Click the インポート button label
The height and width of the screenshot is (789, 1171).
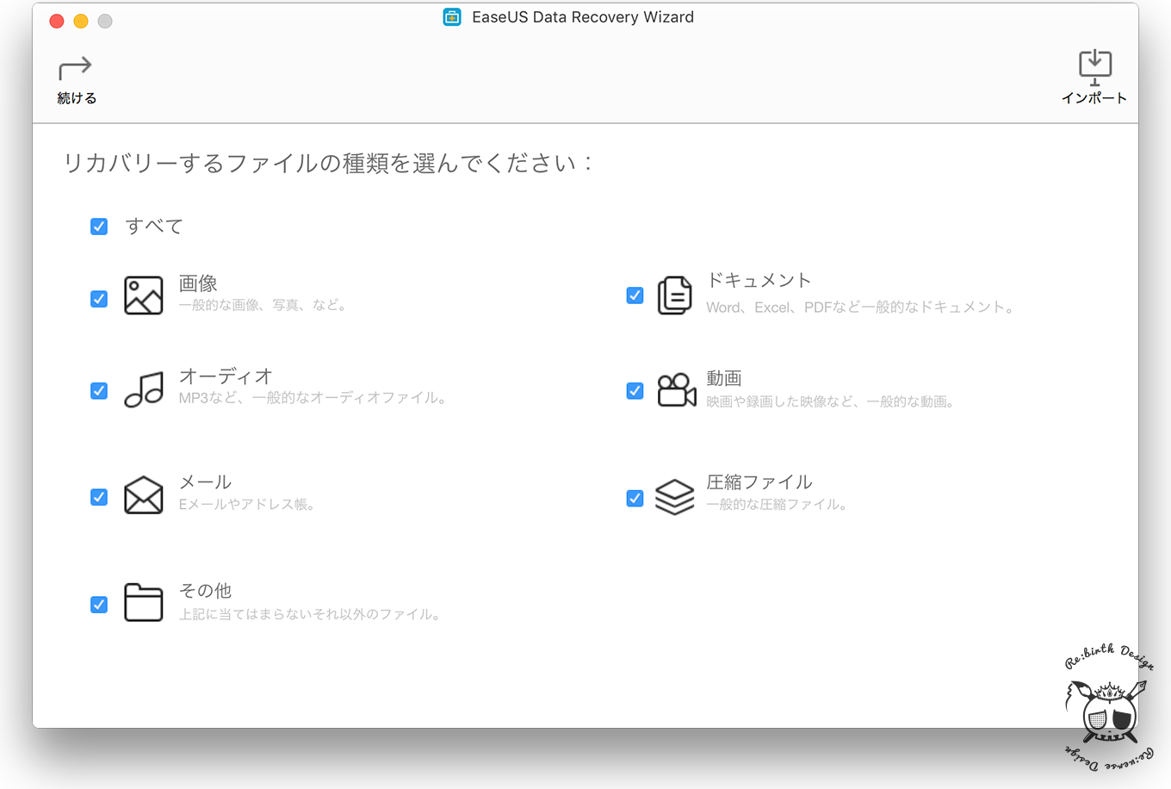1094,98
